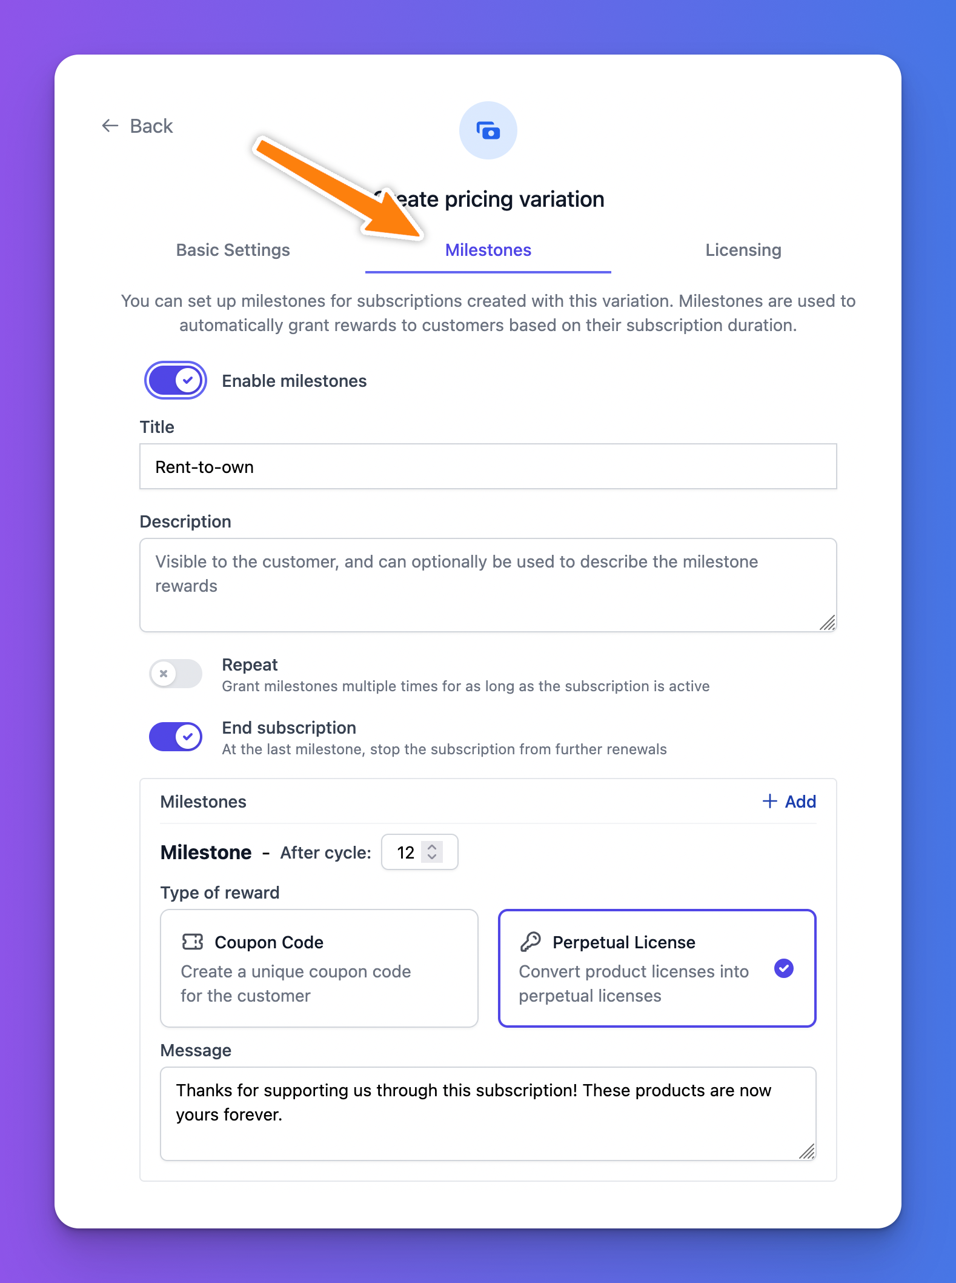Viewport: 956px width, 1283px height.
Task: Click the Description textarea resize handle
Action: [x=828, y=623]
